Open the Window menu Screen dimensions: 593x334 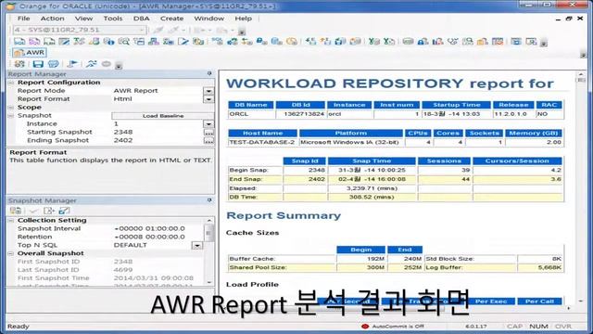[208, 19]
